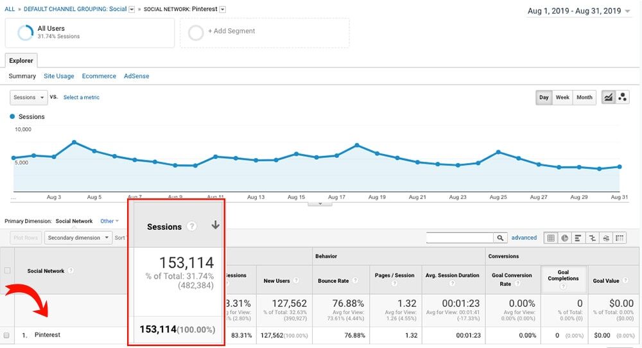Screen dimensions: 642x348
Task: Switch to the Ecommerce tab
Action: (99, 76)
